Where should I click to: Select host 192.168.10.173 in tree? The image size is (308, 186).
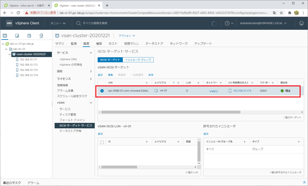pyautogui.click(x=28, y=70)
